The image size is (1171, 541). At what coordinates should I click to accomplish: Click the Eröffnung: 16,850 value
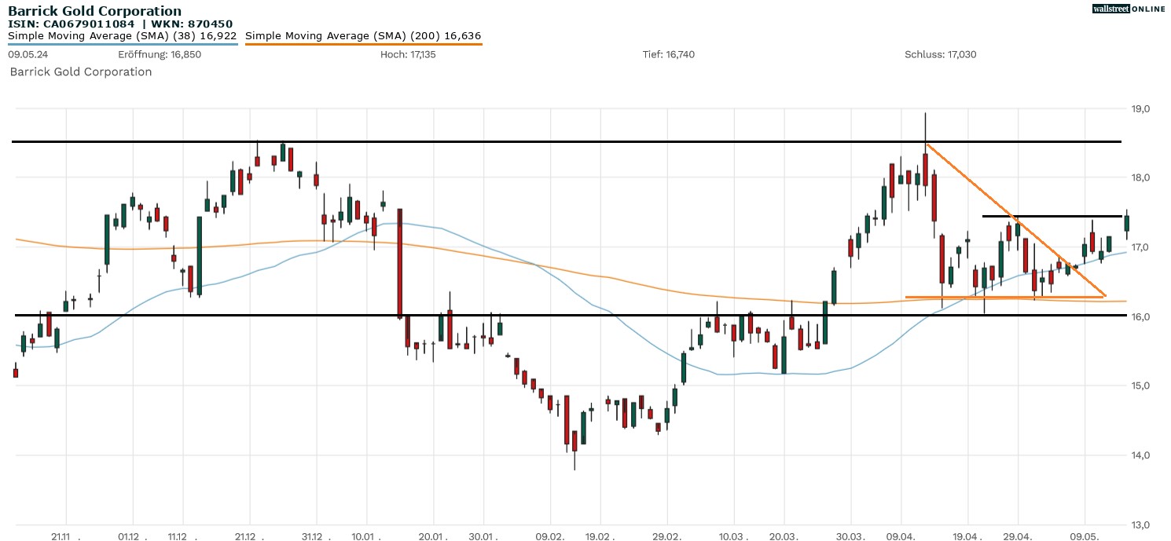[x=160, y=54]
